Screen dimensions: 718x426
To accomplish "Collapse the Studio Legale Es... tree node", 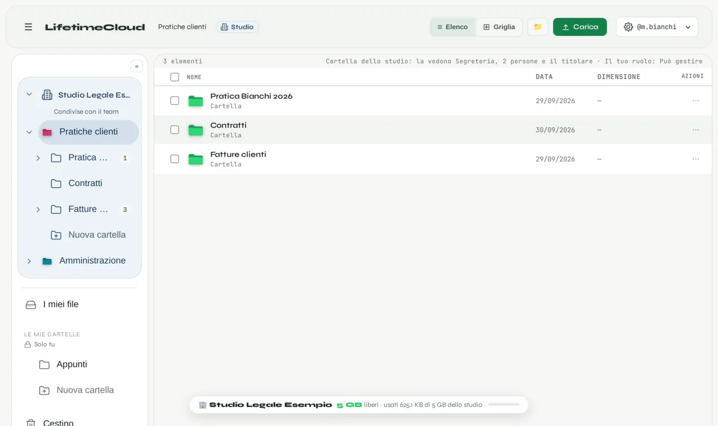I will (x=29, y=95).
